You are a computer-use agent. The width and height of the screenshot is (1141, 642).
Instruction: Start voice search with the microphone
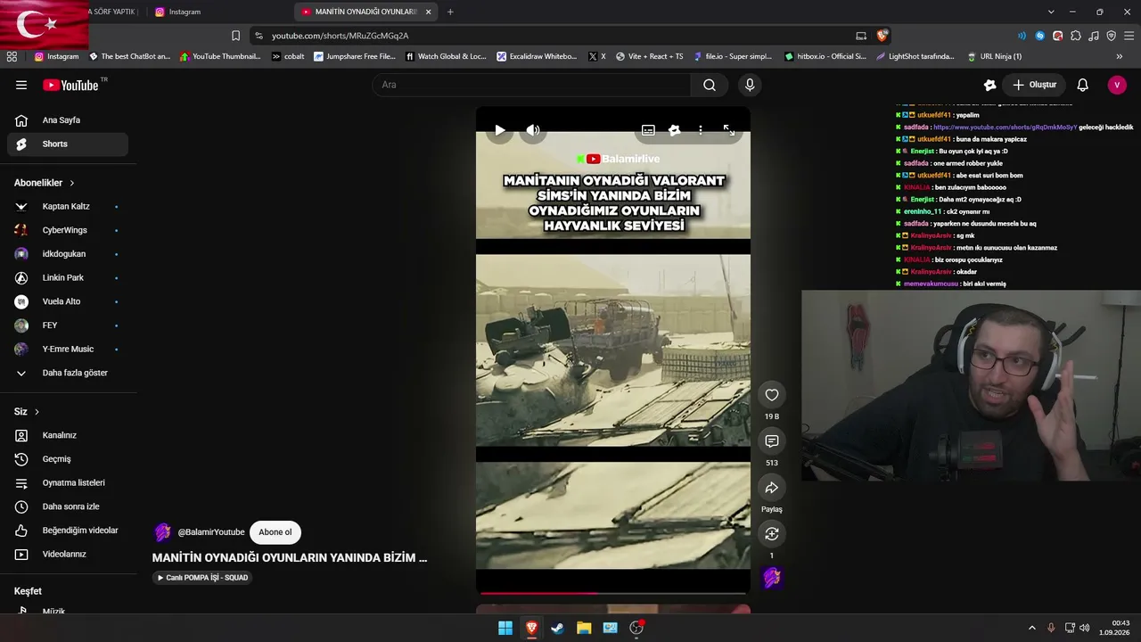[x=750, y=85]
